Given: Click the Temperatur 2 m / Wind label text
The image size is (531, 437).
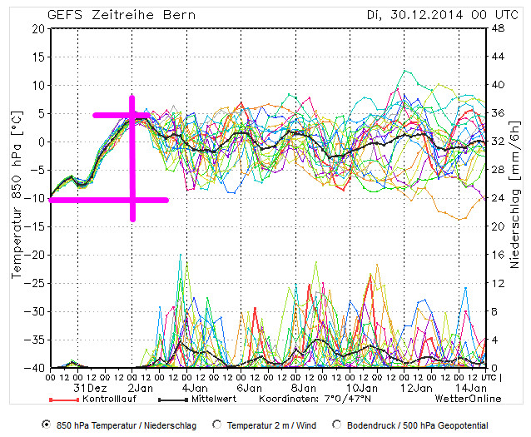Looking at the screenshot, I should tap(270, 425).
